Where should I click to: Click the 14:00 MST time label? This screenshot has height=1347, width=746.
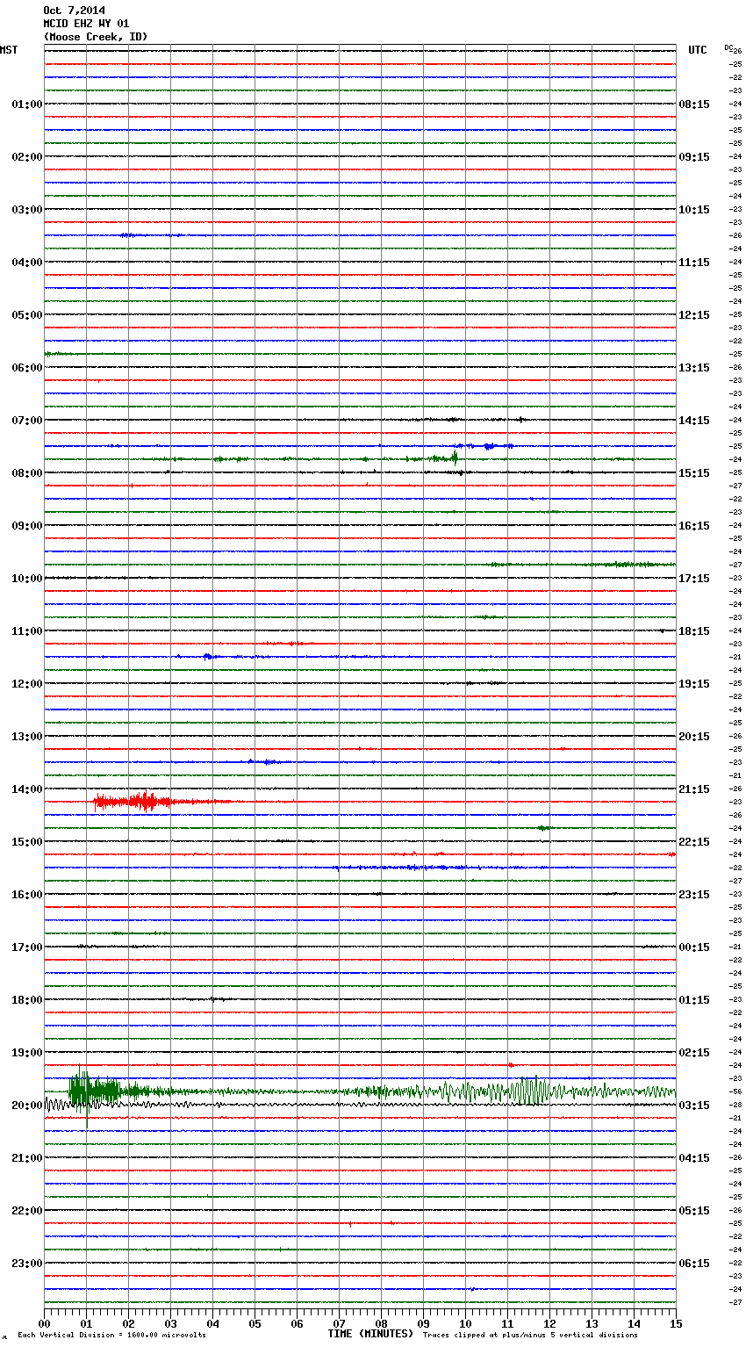[26, 789]
